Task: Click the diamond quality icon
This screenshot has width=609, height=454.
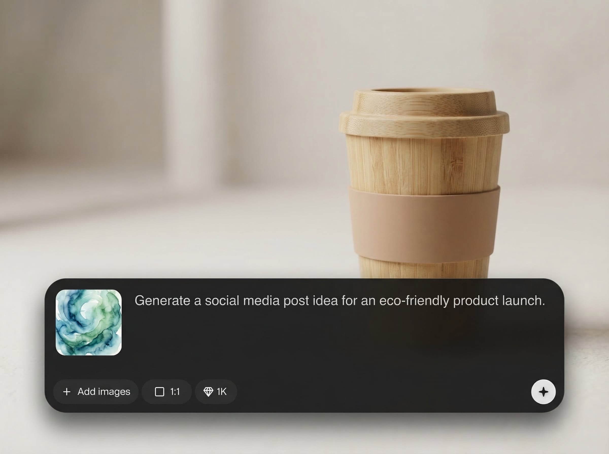Action: point(208,392)
